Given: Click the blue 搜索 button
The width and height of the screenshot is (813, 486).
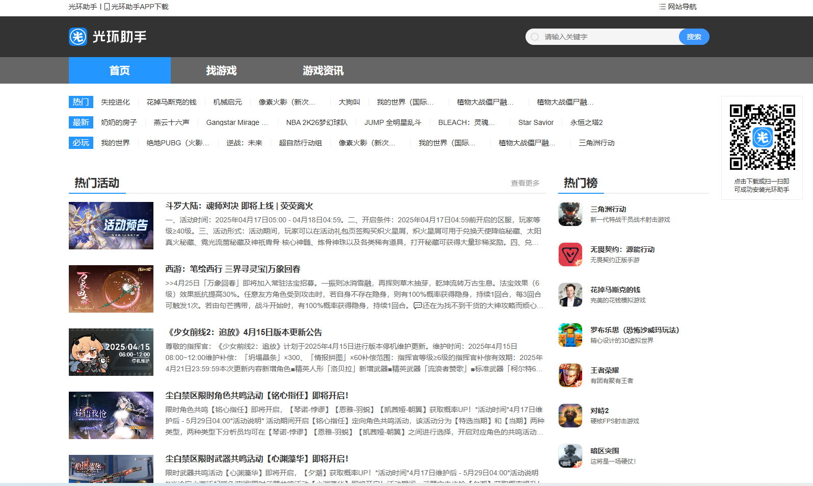Looking at the screenshot, I should pyautogui.click(x=694, y=37).
